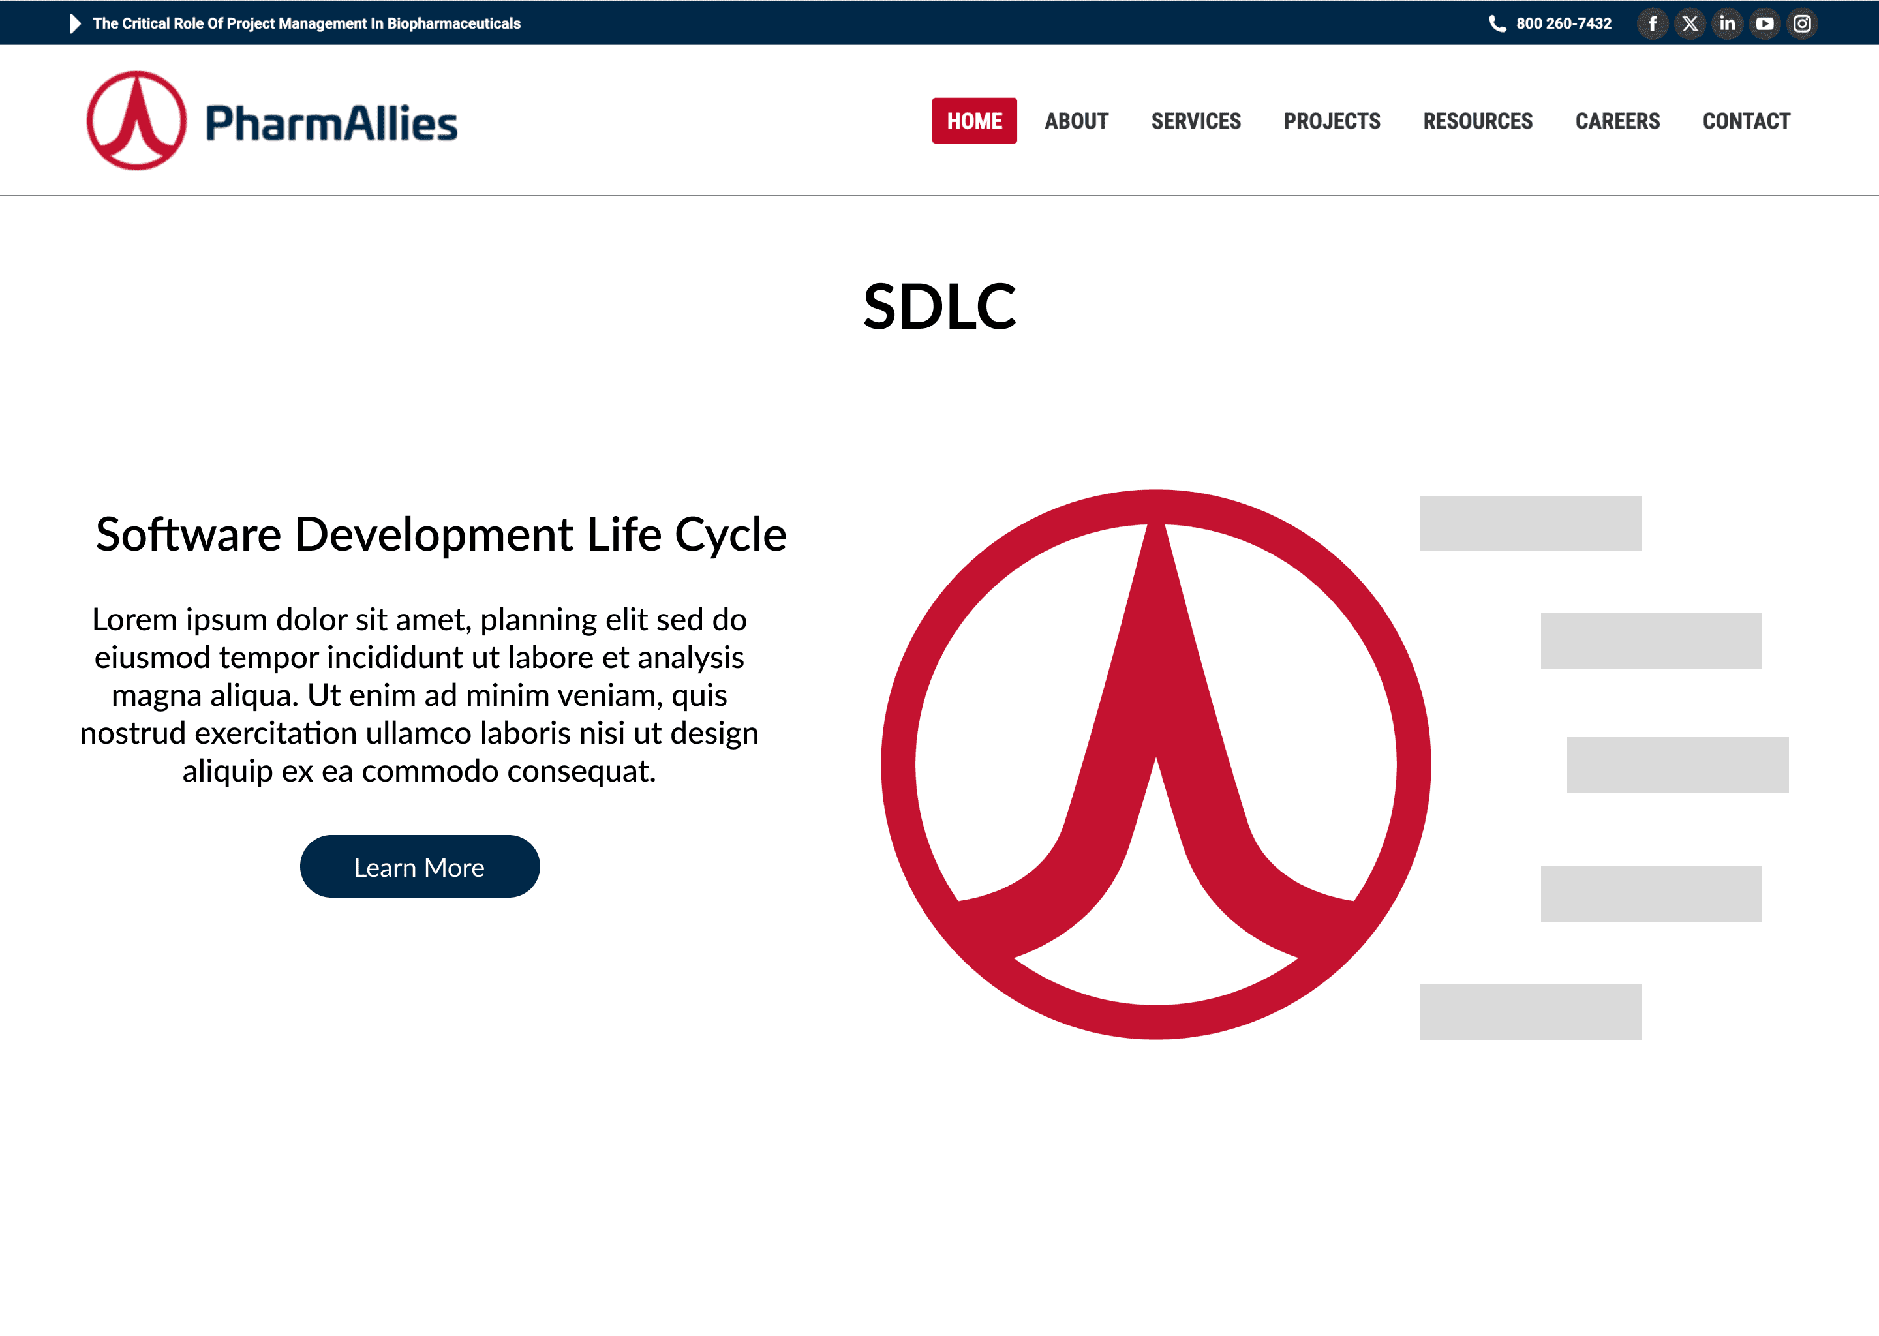Open the Critical Role Of Project Management article link
The height and width of the screenshot is (1336, 1879).
tap(306, 24)
